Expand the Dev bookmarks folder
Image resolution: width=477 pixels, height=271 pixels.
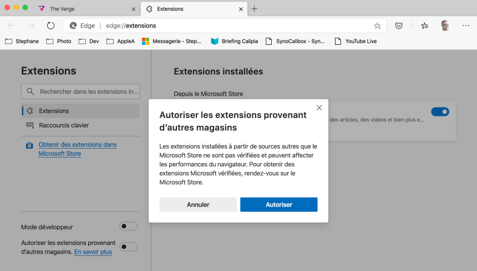[89, 41]
